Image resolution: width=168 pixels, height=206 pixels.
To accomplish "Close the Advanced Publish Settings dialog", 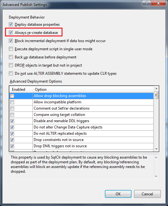I will (158, 3).
